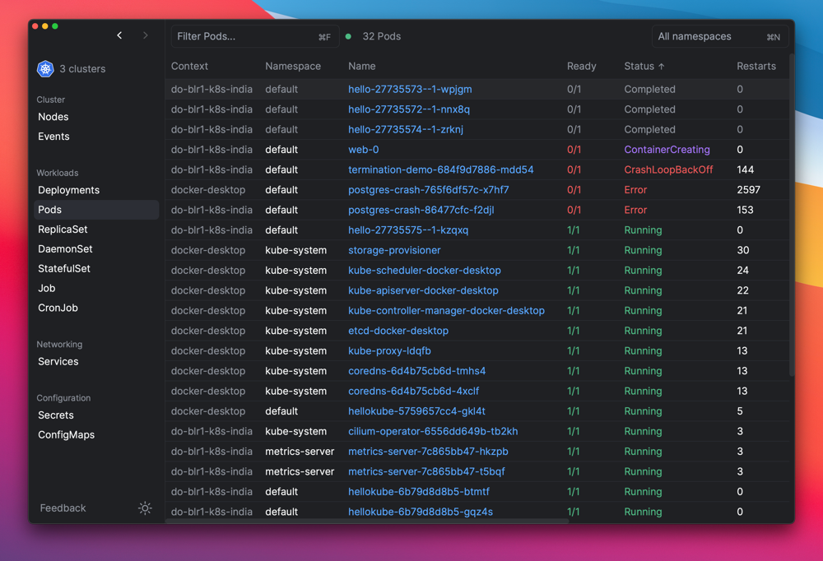Select the StatefulSet sidebar item
Viewport: 823px width, 561px height.
point(64,269)
